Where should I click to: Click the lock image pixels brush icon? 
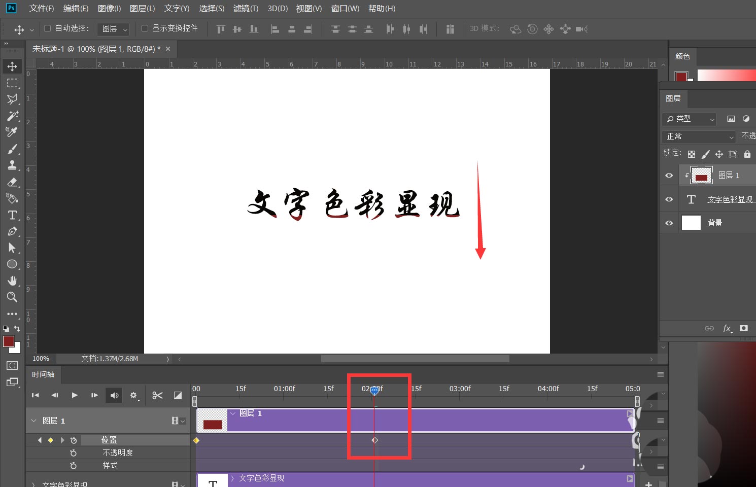(705, 154)
